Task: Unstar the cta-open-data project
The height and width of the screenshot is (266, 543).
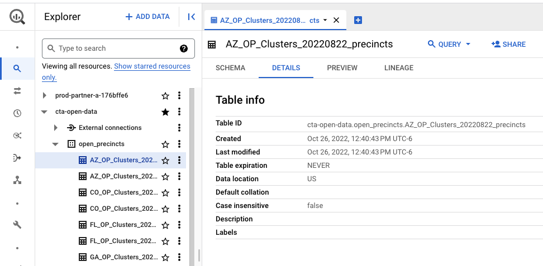Action: [165, 112]
